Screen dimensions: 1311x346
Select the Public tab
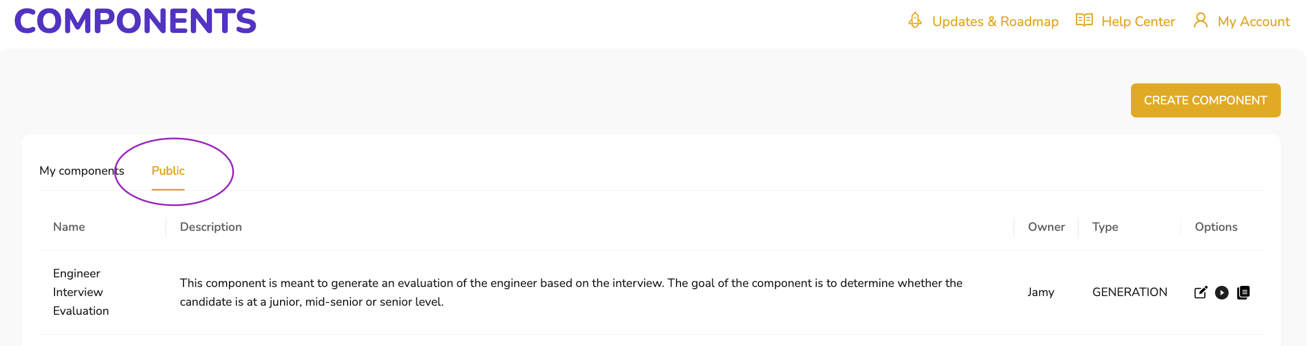(x=168, y=171)
